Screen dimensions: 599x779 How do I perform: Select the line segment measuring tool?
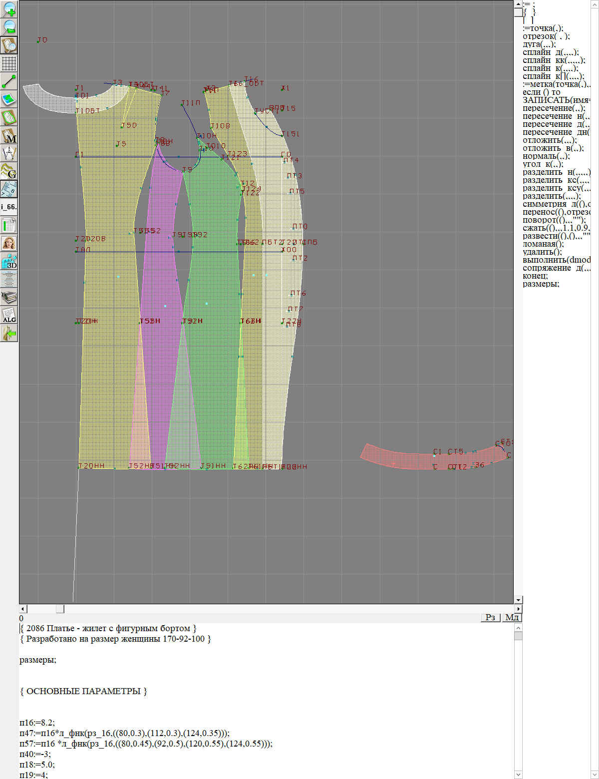9,81
